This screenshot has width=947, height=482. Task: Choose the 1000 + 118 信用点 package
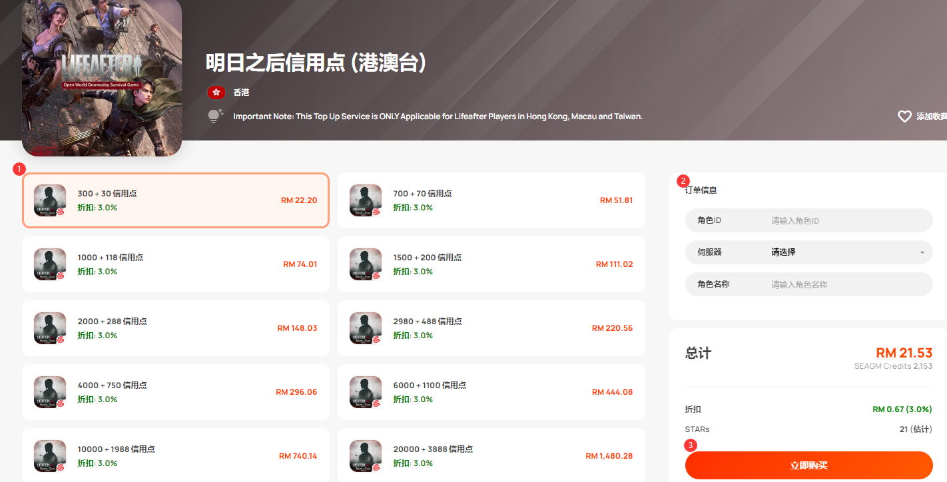tap(176, 264)
